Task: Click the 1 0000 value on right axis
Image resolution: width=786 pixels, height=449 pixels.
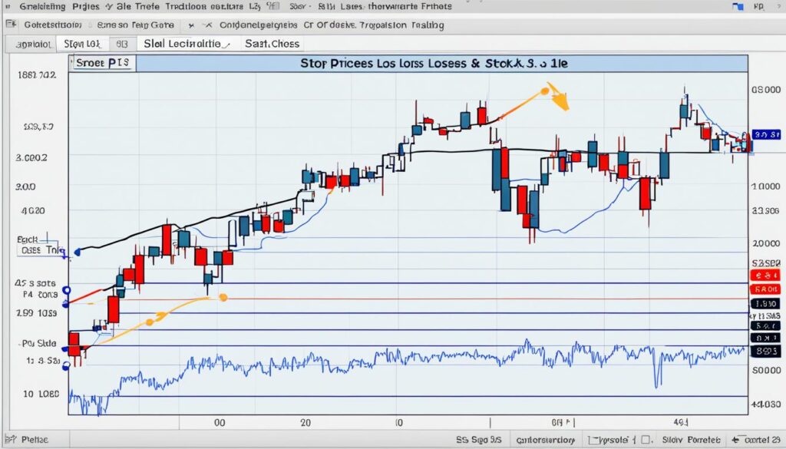Action: (x=765, y=186)
